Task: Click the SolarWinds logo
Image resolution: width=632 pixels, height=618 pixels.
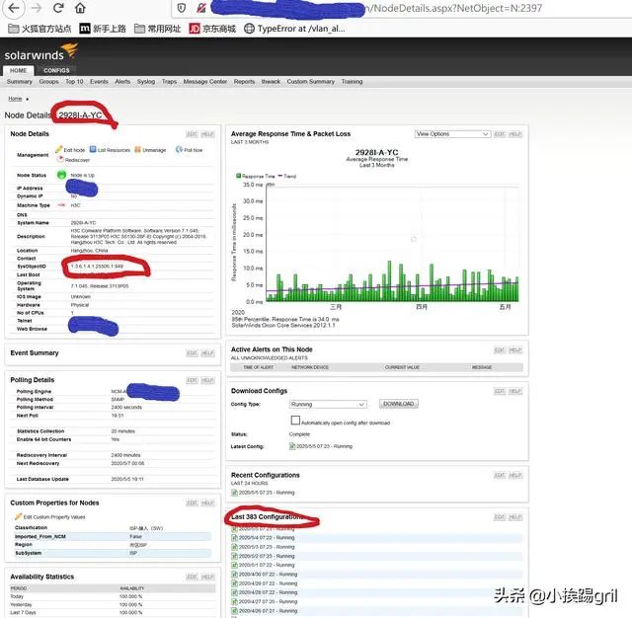Action: tap(40, 52)
